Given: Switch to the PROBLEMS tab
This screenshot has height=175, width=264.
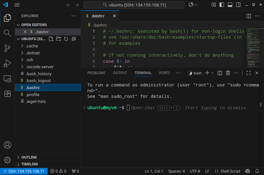Looking at the screenshot, I should pyautogui.click(x=96, y=73).
